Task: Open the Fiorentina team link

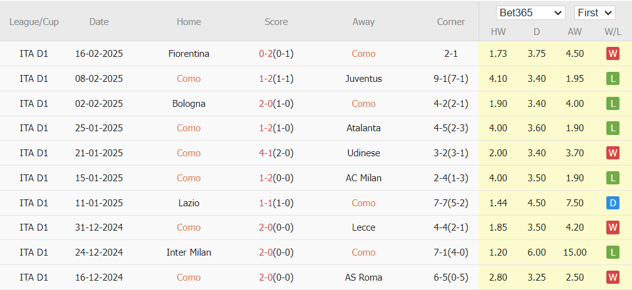Action: pyautogui.click(x=189, y=54)
